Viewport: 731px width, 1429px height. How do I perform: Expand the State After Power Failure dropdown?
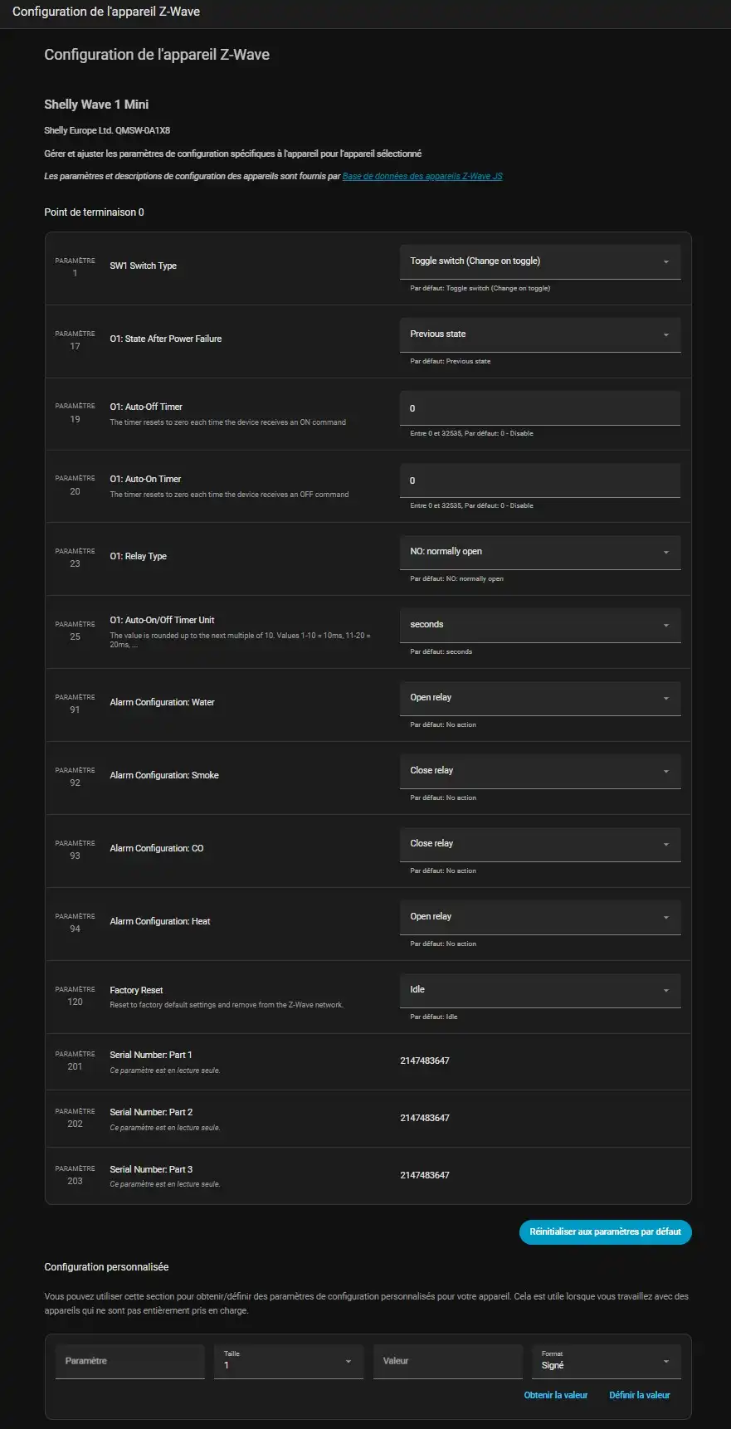click(x=539, y=334)
